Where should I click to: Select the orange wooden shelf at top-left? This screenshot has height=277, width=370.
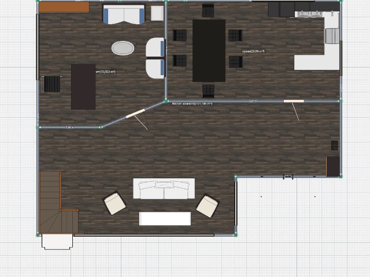pyautogui.click(x=64, y=7)
